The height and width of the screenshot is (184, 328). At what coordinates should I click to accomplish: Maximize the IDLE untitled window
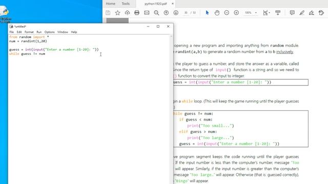158,27
